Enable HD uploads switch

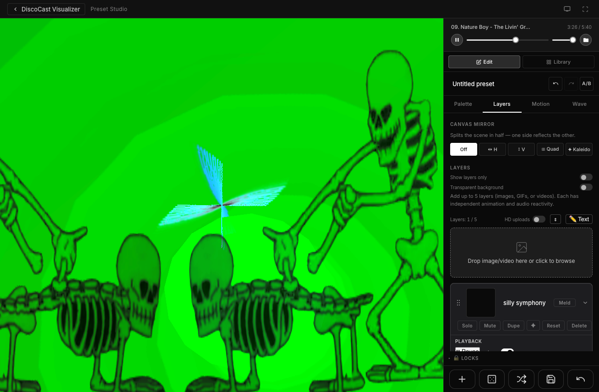tap(539, 219)
